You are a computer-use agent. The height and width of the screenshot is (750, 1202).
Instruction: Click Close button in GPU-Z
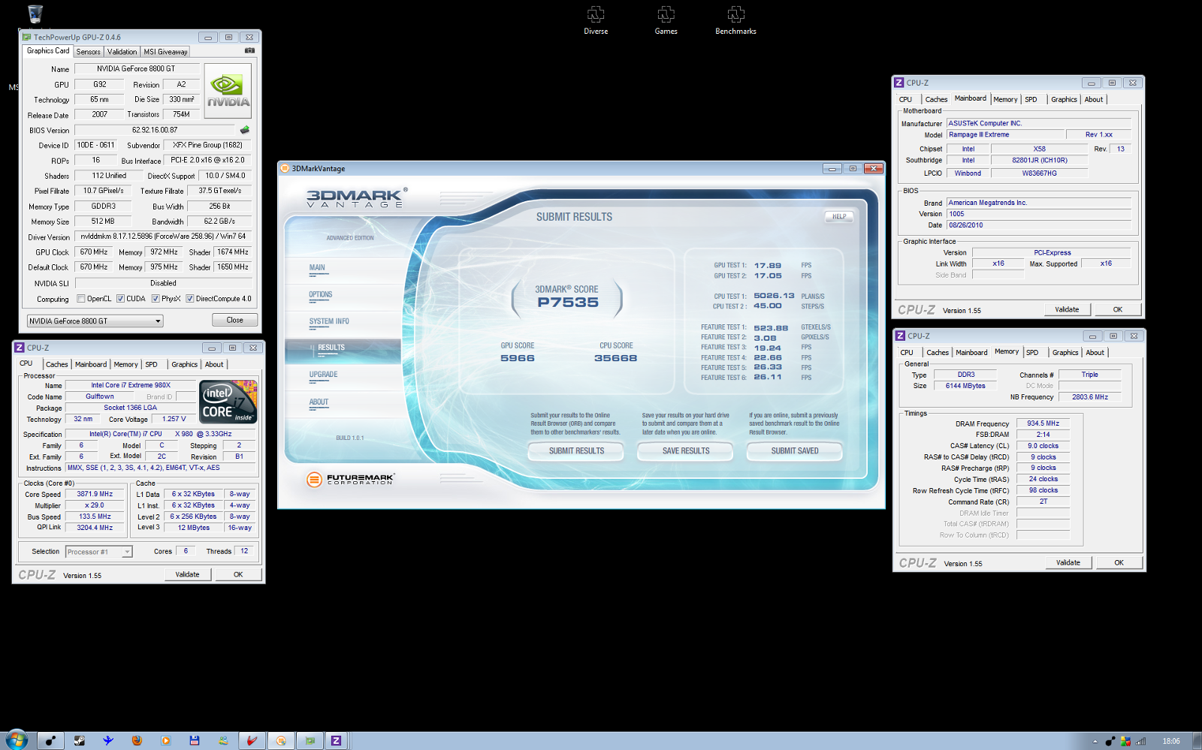point(234,320)
